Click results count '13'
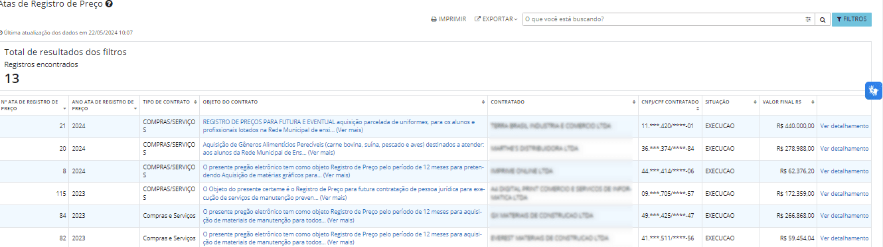Viewport: 883px width, 247px height. [x=12, y=79]
